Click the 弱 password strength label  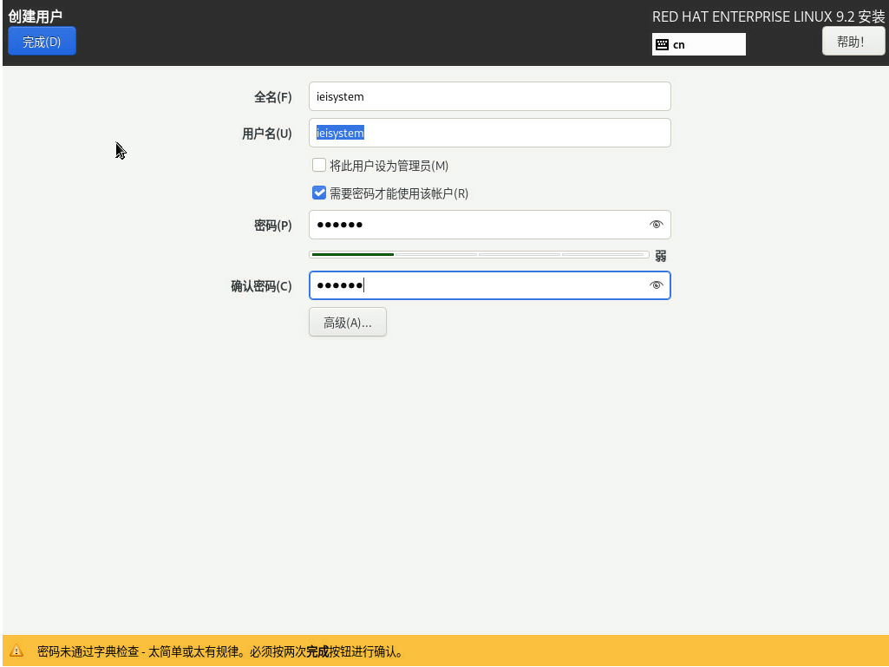tap(661, 256)
